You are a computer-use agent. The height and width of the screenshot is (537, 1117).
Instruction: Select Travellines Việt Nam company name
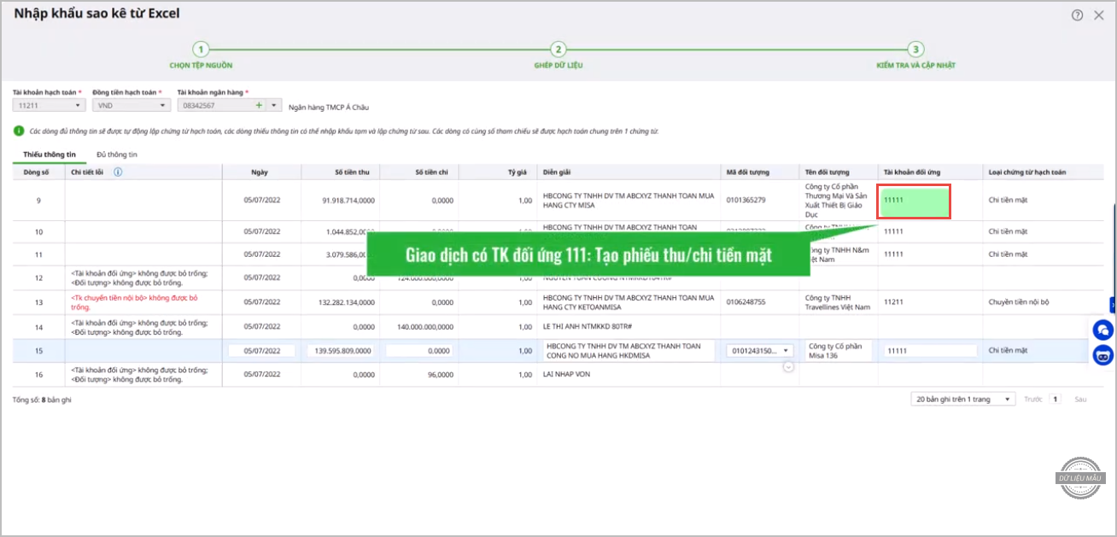point(839,301)
